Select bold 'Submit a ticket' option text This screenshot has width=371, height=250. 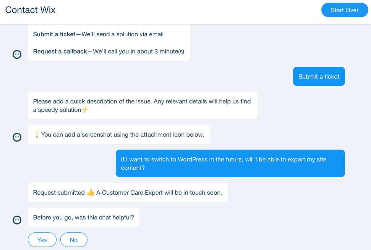tap(54, 34)
